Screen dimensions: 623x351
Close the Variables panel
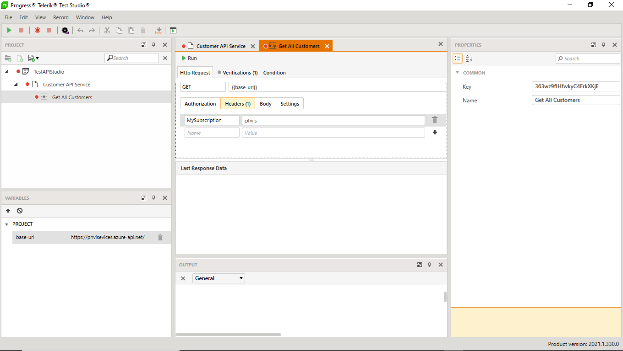tap(165, 198)
